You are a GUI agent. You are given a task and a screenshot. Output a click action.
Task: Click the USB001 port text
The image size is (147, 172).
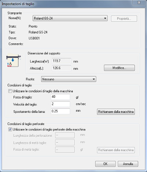(34, 38)
